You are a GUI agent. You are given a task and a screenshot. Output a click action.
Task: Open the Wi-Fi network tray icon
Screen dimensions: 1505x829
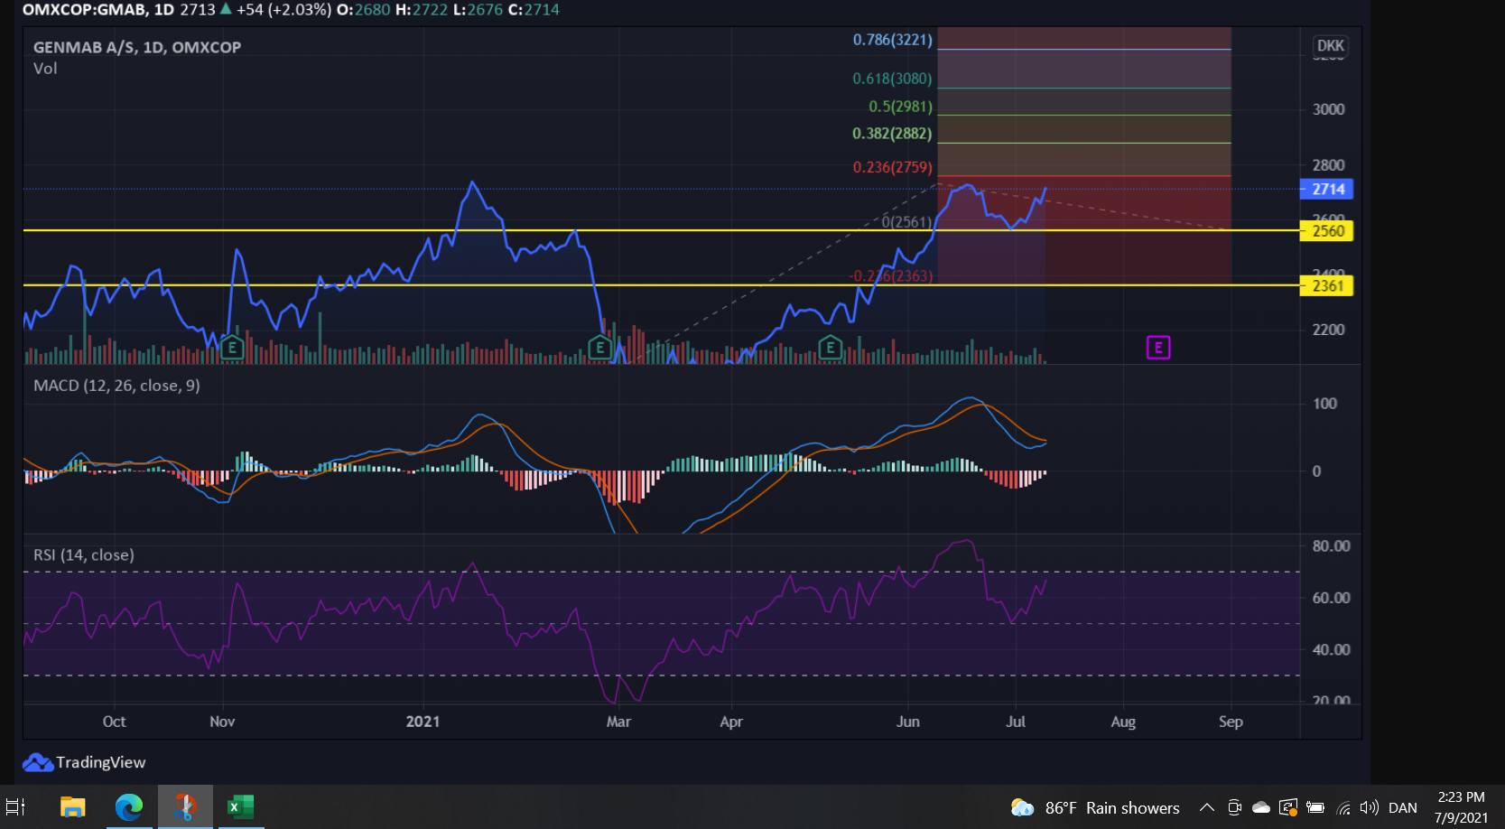click(x=1343, y=808)
